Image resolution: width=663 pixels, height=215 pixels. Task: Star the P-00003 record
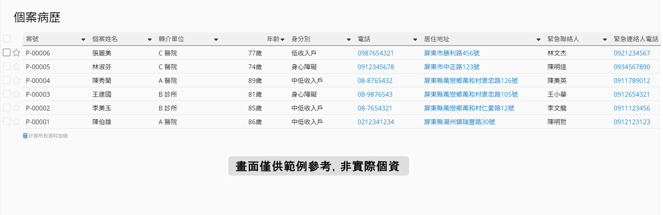coord(16,94)
